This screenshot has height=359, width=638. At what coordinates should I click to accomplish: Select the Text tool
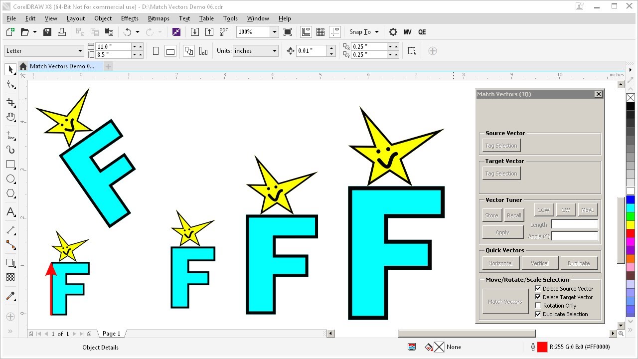pyautogui.click(x=10, y=212)
